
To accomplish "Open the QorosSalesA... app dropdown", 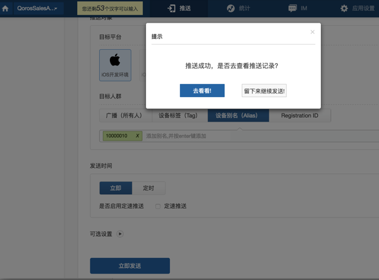I will tap(39, 8).
